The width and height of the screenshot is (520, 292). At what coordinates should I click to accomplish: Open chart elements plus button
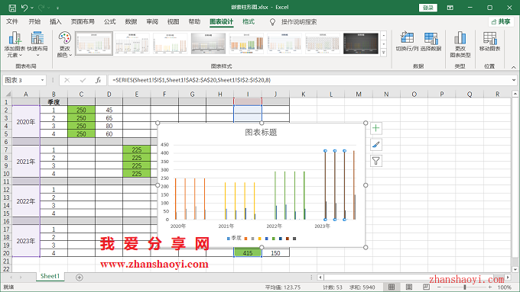point(375,128)
